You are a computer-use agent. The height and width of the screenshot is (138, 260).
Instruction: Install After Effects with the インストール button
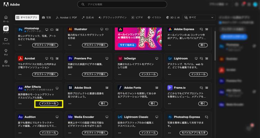pos(49,104)
